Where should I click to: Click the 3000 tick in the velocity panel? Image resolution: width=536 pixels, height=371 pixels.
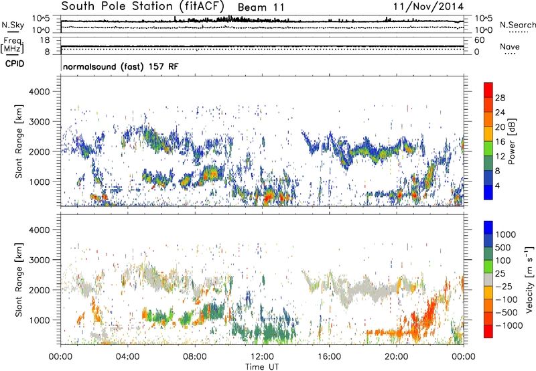coord(40,260)
